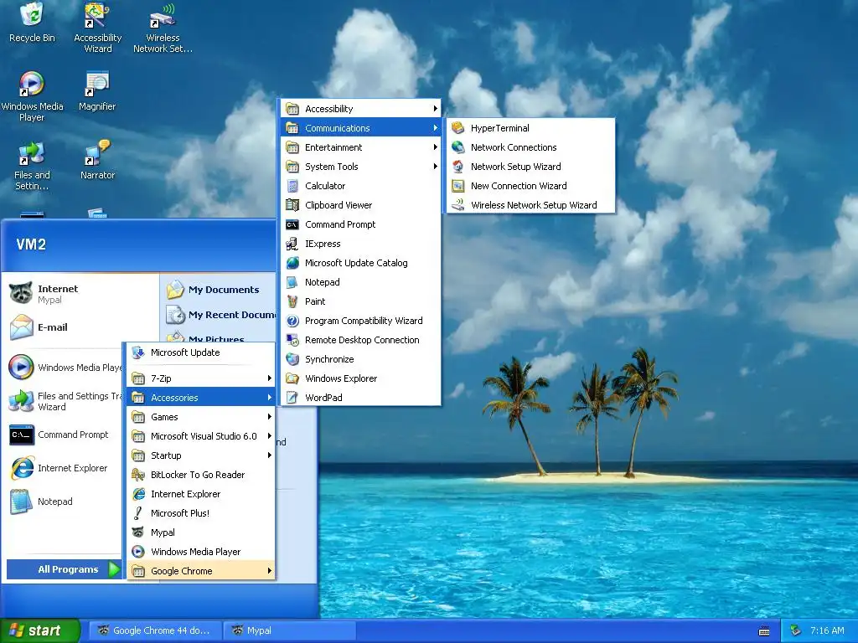Open WordPad from Accessories menu
Image resolution: width=858 pixels, height=643 pixels.
[x=360, y=398]
